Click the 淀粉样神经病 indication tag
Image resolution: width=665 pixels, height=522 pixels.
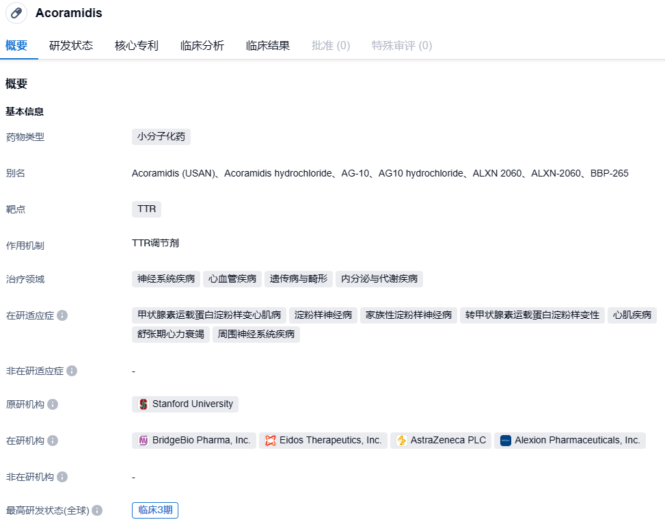point(323,315)
